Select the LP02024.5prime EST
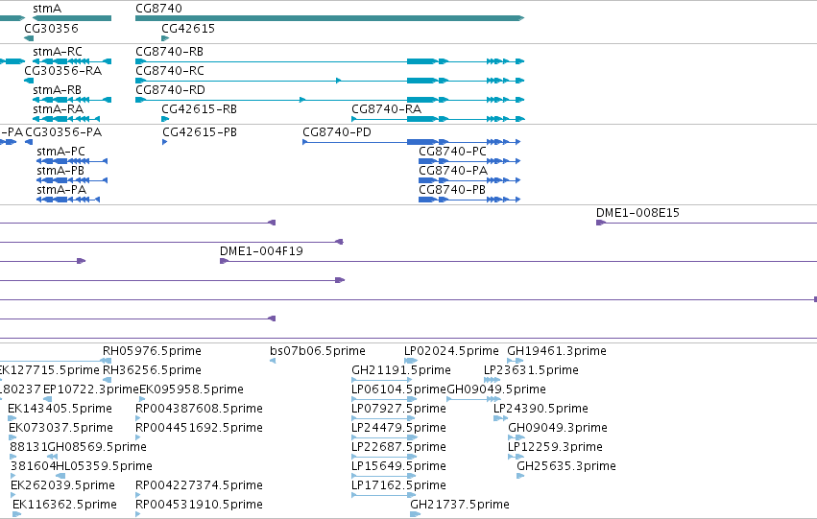This screenshot has height=519, width=817. [x=411, y=361]
